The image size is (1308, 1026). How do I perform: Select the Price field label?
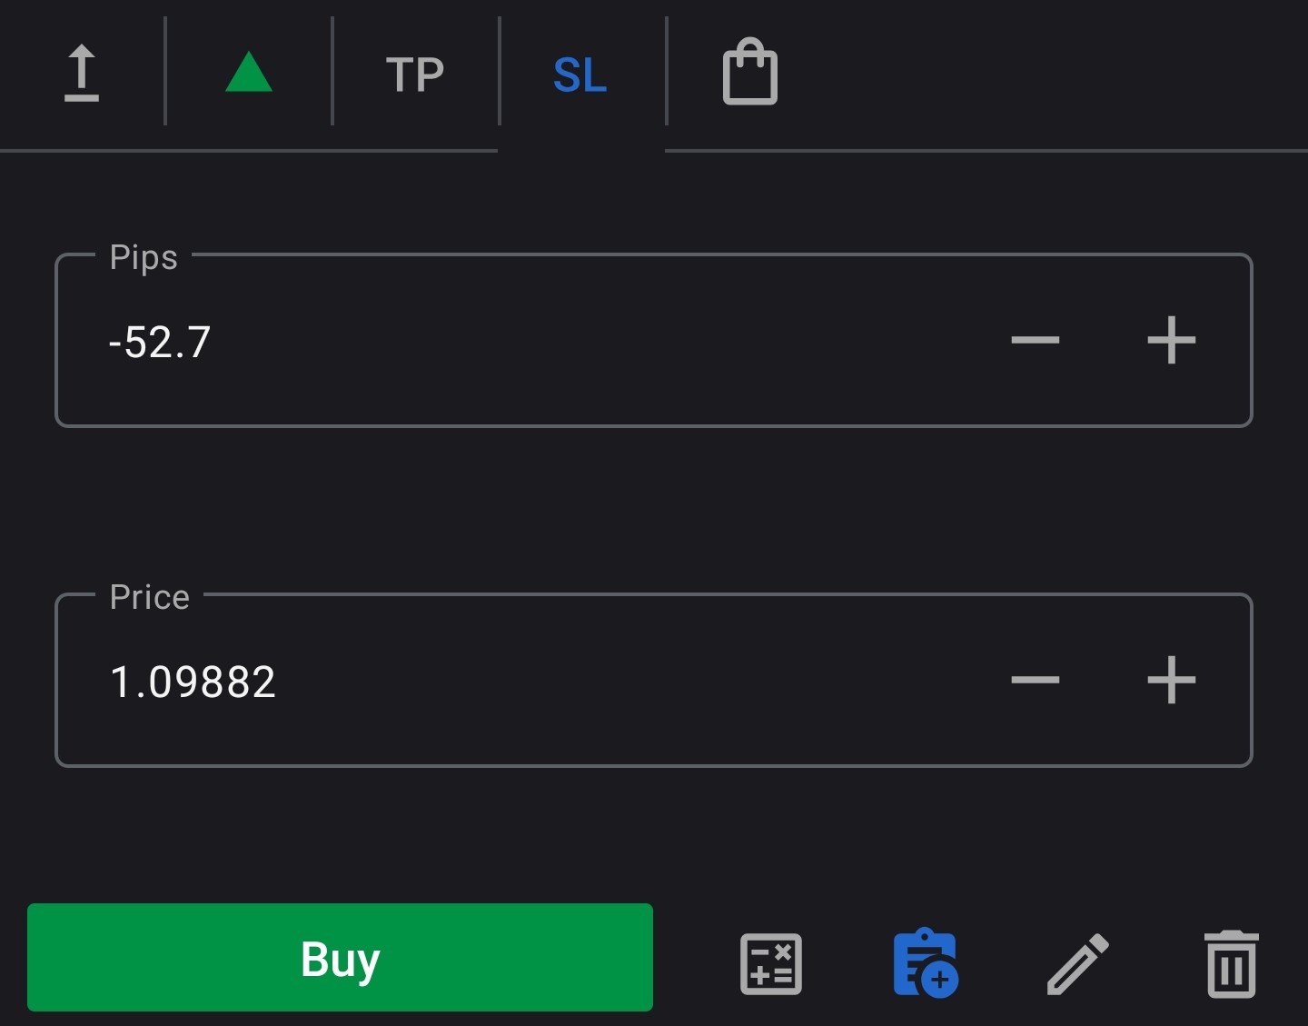pos(148,597)
